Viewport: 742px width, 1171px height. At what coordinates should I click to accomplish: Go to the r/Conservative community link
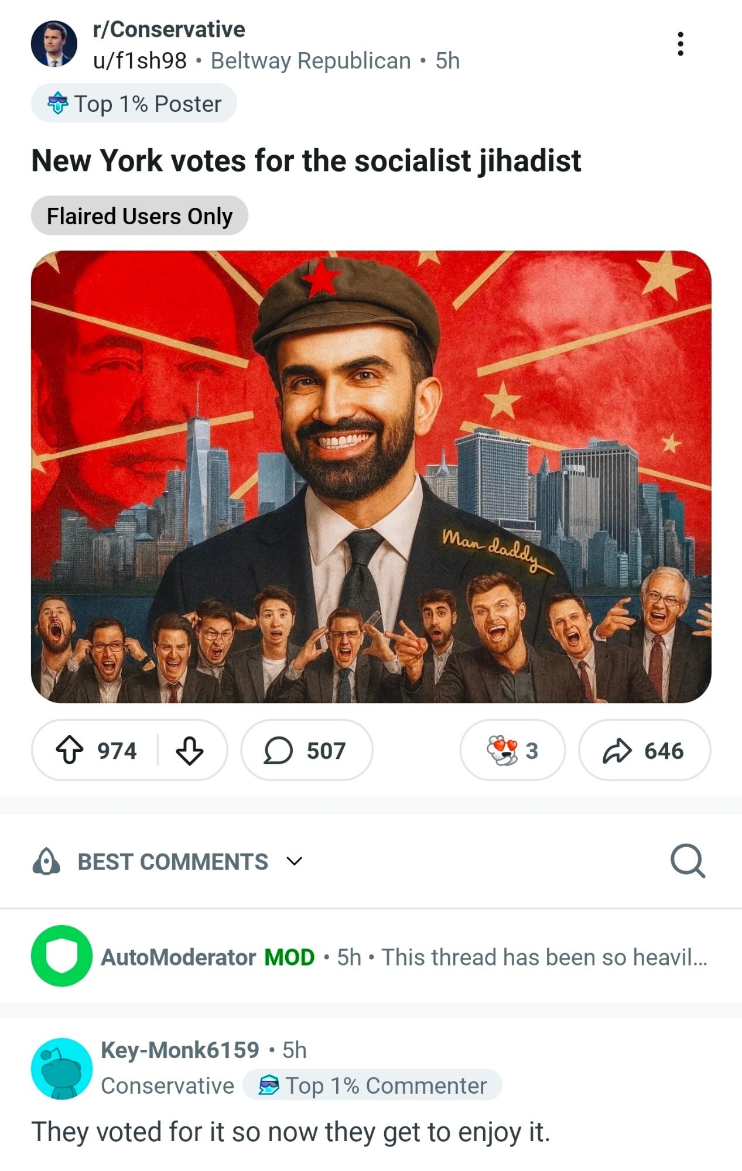pos(169,29)
